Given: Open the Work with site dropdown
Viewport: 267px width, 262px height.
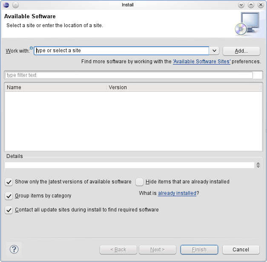Looking at the screenshot, I should pos(214,51).
